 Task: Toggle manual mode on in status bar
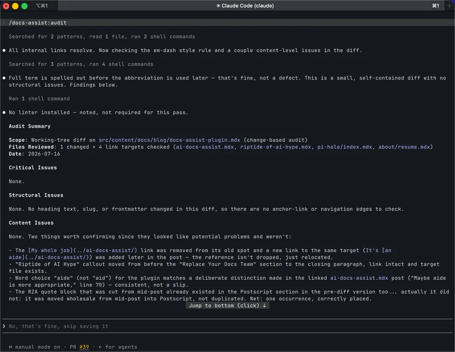37,347
